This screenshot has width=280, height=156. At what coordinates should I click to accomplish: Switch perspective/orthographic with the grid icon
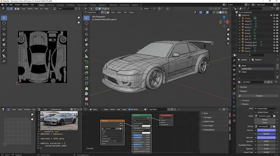point(228,44)
